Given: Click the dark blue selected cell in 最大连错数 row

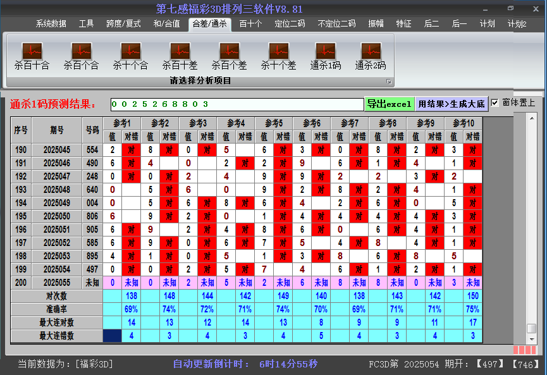Looking at the screenshot, I should (x=113, y=336).
